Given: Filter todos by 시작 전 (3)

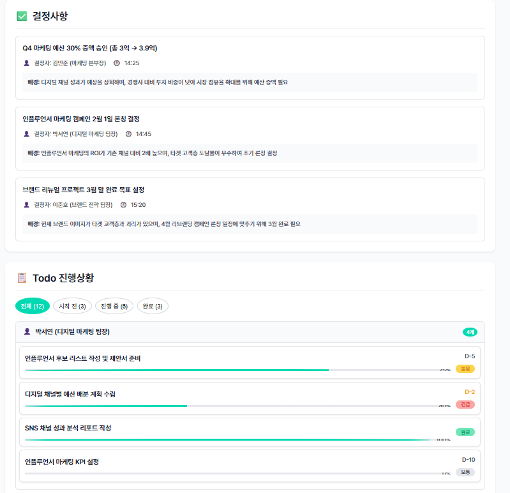Looking at the screenshot, I should (x=72, y=307).
